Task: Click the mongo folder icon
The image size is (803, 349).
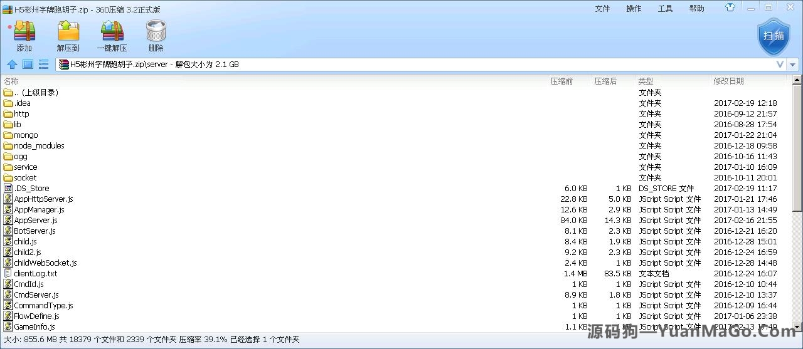Action: coord(8,135)
